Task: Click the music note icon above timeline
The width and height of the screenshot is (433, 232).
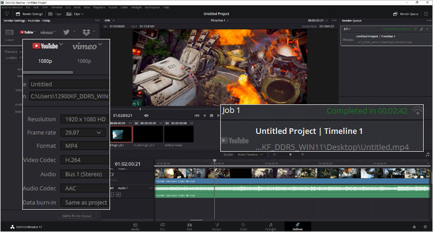Action: tap(427, 155)
